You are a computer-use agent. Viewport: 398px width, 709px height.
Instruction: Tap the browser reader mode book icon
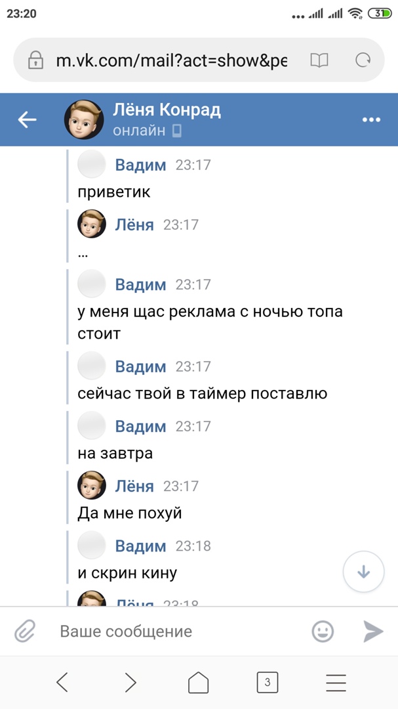319,61
